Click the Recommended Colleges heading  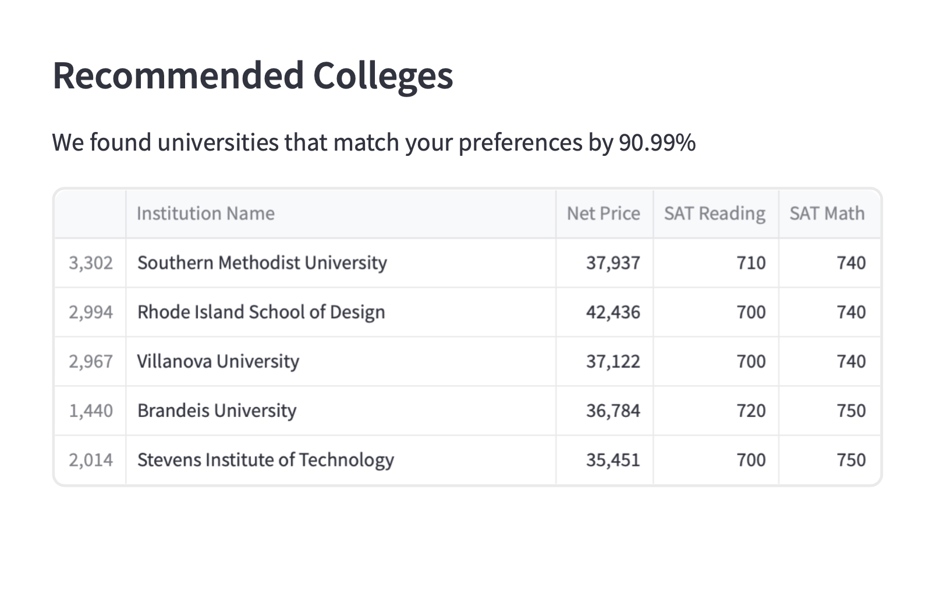[x=253, y=76]
